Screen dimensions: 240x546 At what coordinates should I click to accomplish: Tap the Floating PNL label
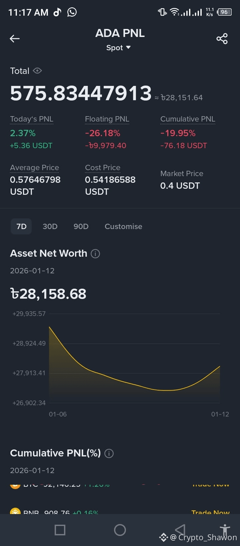(107, 119)
